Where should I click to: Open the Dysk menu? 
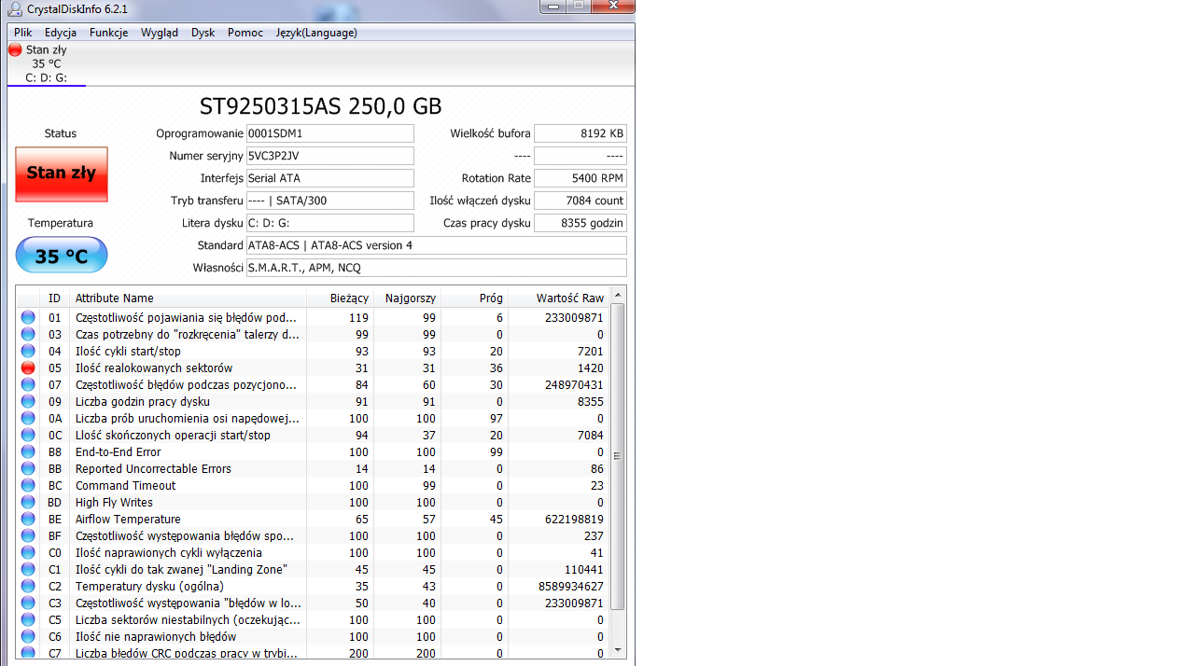[x=203, y=33]
